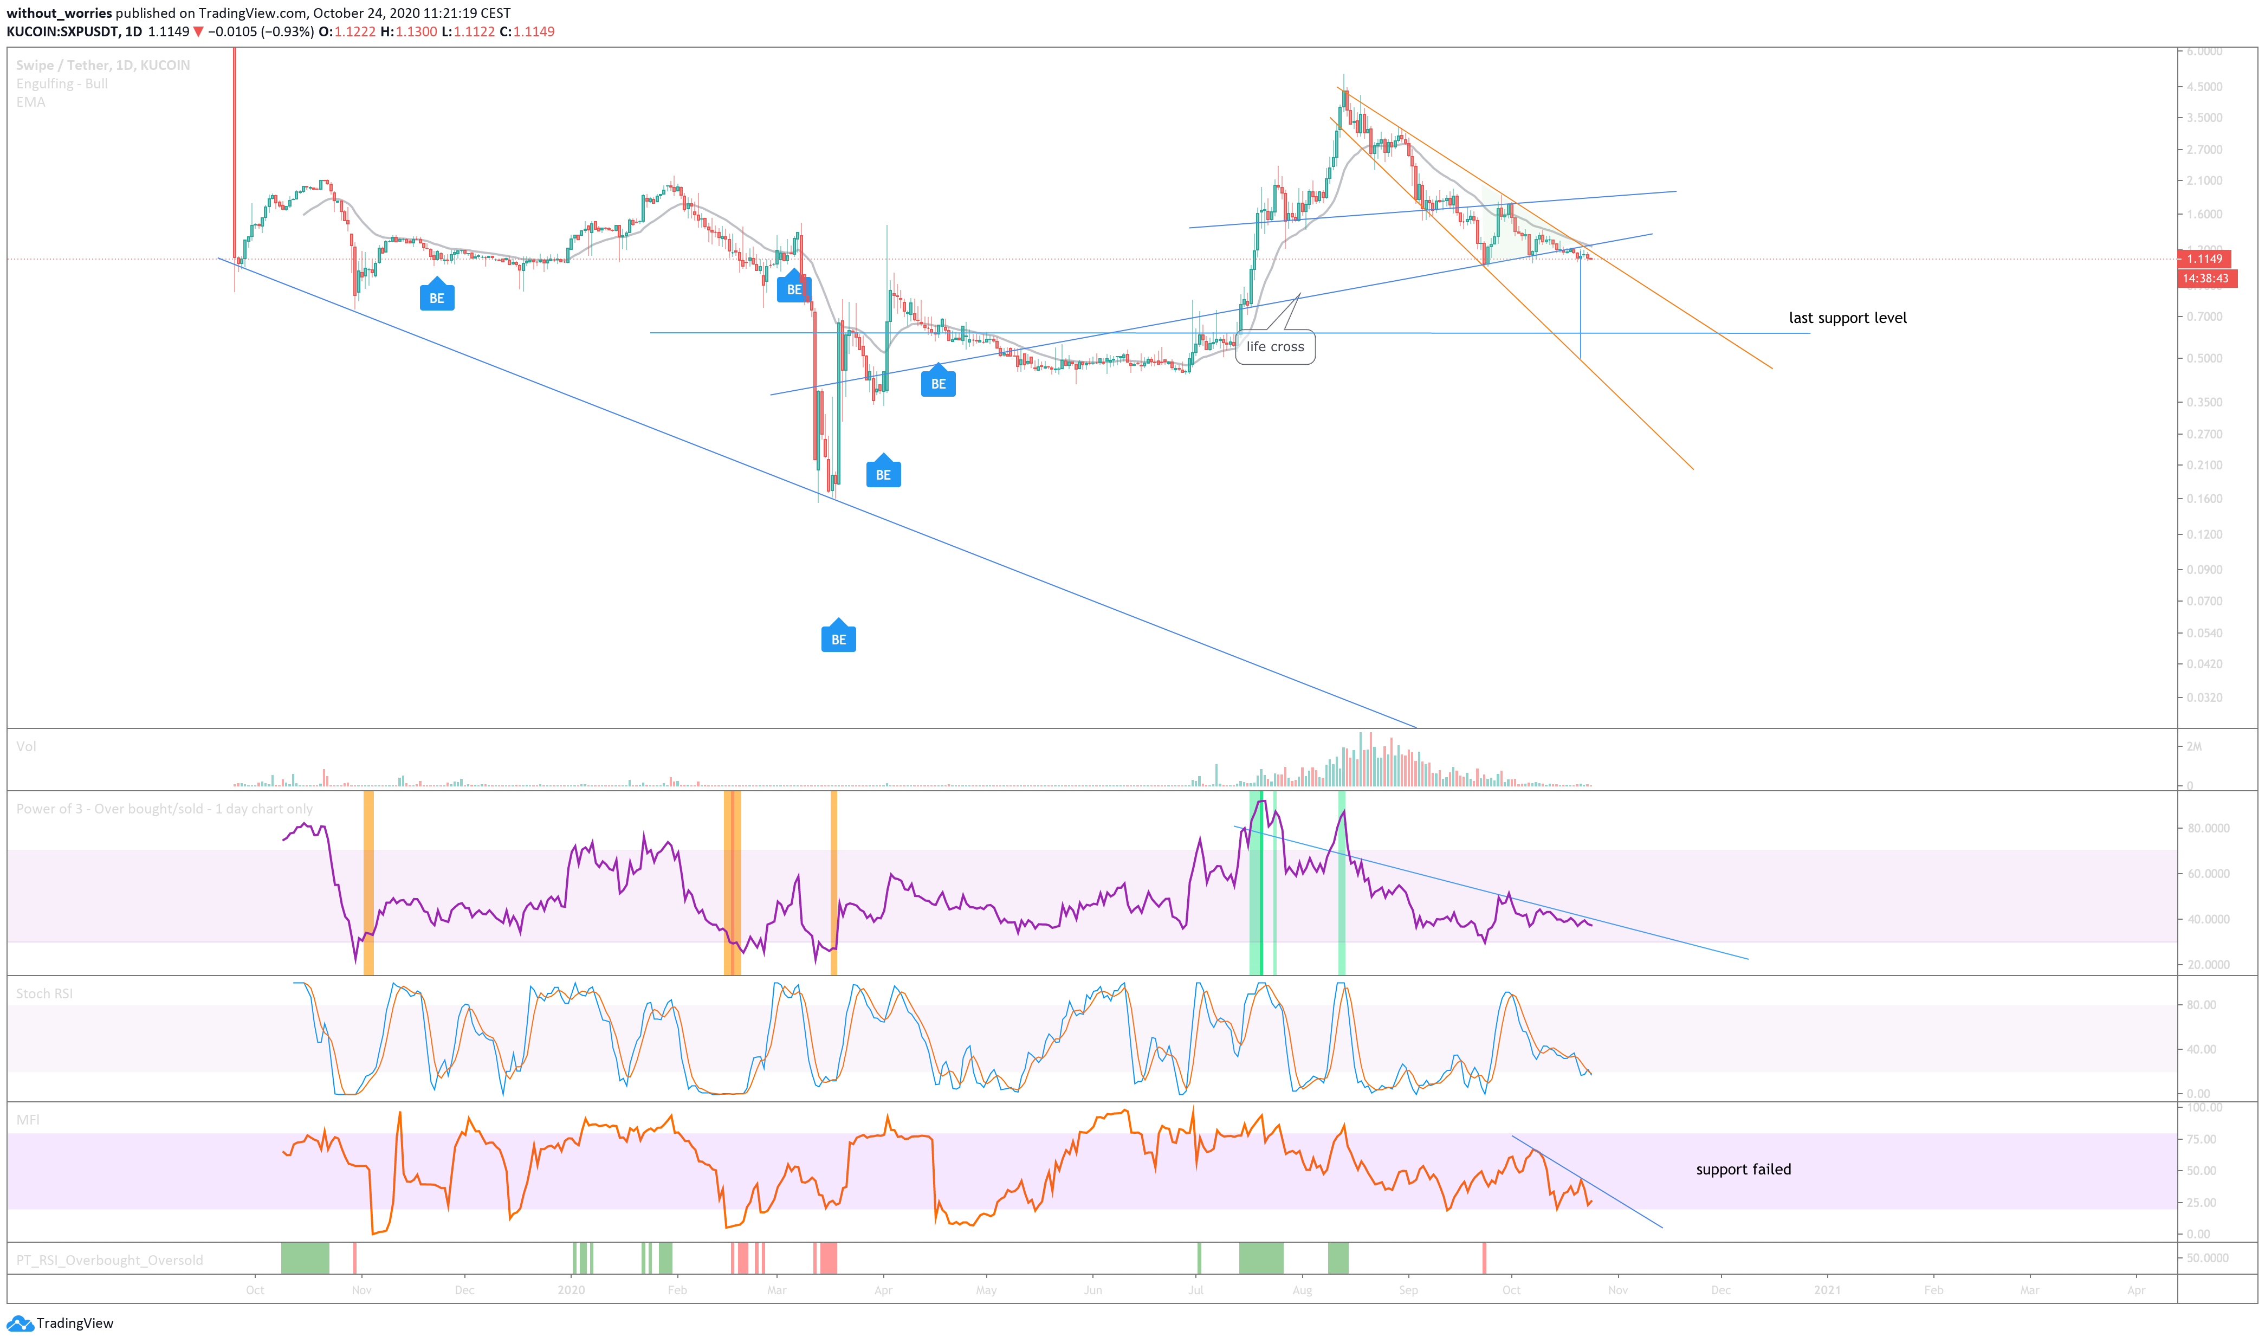Click the TradingView logo at bottom left
The height and width of the screenshot is (1343, 2265).
tap(61, 1323)
